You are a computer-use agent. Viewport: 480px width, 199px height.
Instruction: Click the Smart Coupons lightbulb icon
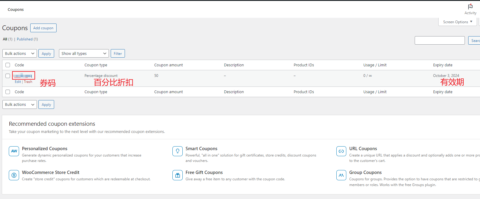tap(178, 151)
